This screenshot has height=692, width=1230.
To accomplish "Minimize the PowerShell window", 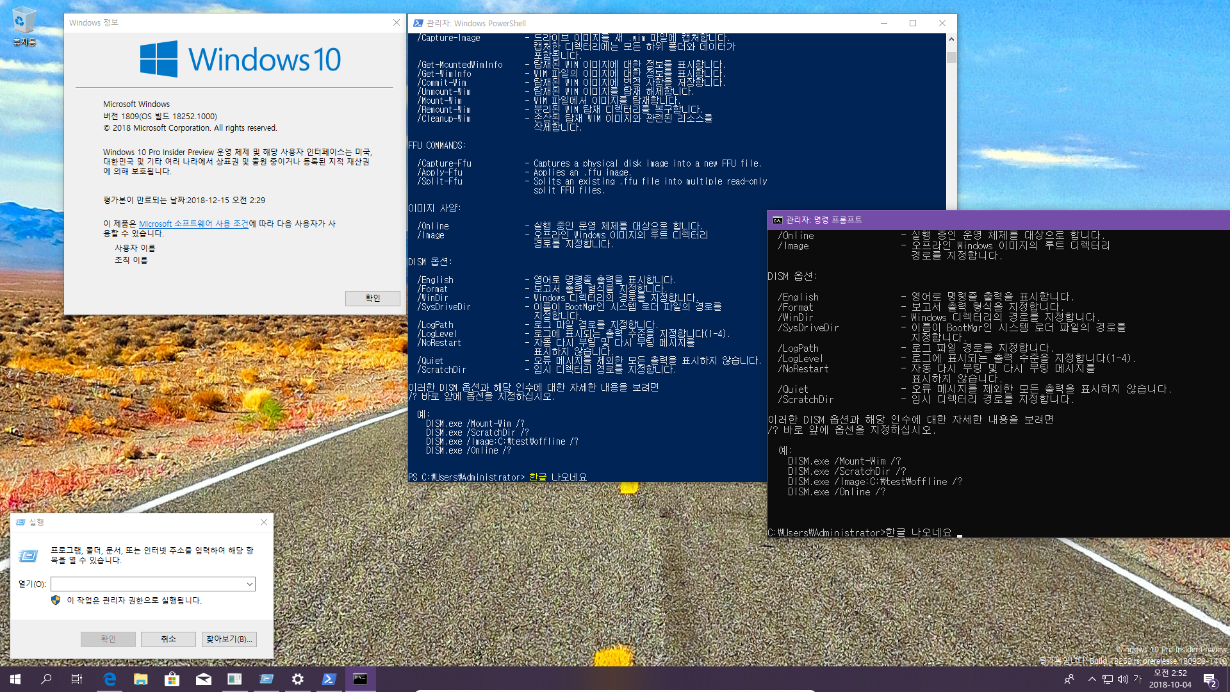I will tap(884, 23).
